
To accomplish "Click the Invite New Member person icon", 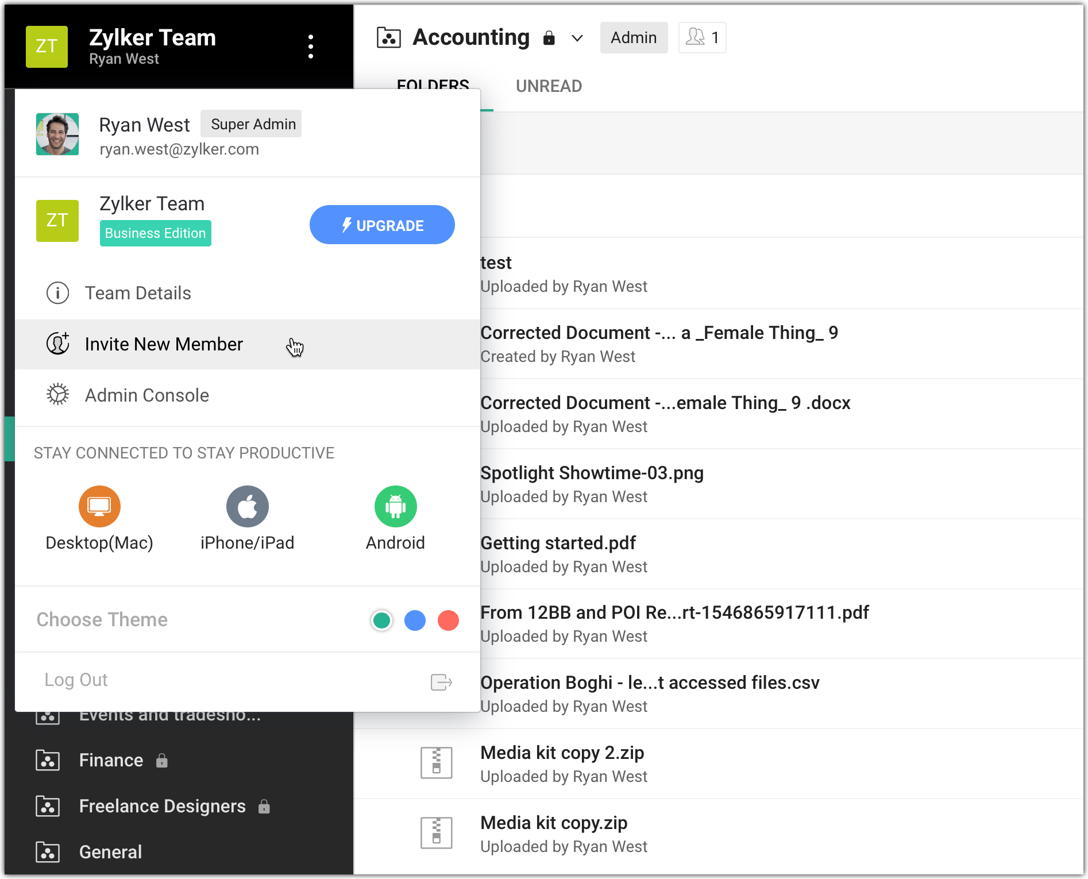I will [57, 344].
